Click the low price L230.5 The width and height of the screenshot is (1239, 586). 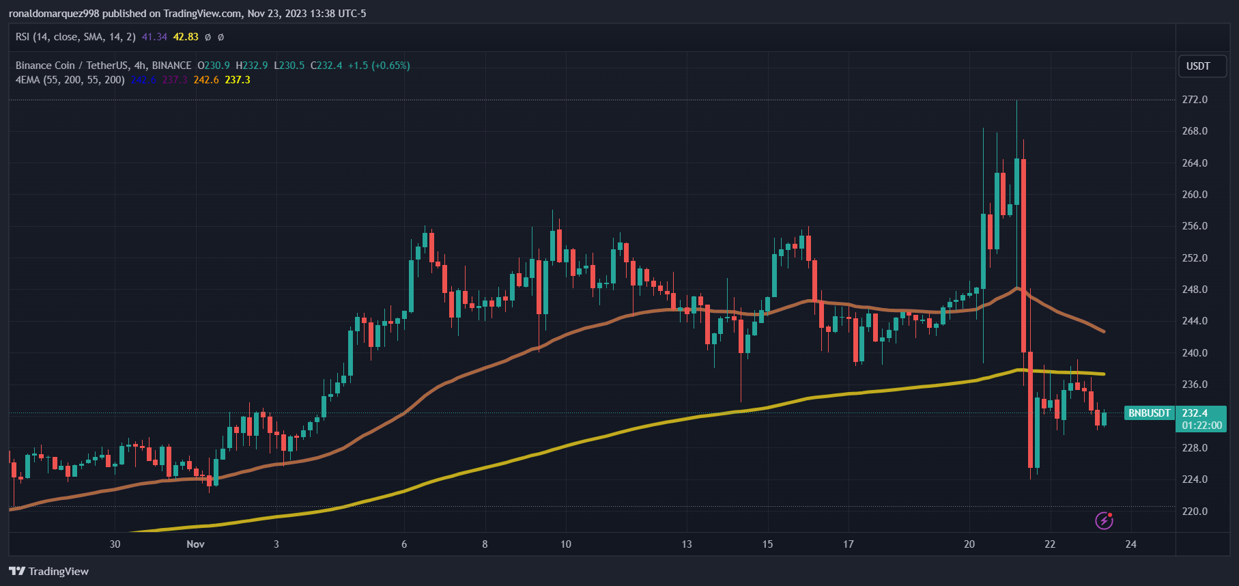[x=289, y=66]
